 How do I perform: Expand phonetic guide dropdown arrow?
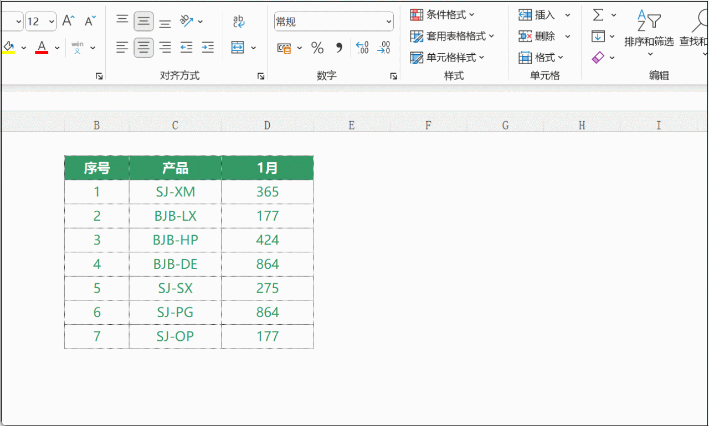(x=93, y=48)
